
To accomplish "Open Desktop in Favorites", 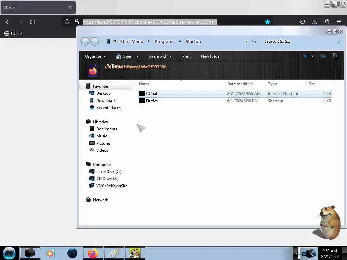I will [x=103, y=93].
